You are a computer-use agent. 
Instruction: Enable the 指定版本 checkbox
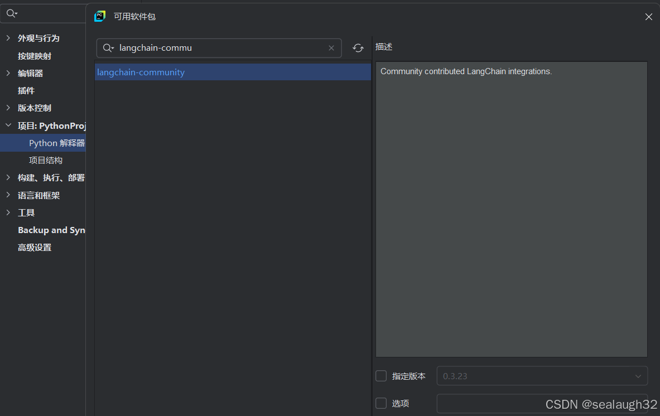coord(381,376)
